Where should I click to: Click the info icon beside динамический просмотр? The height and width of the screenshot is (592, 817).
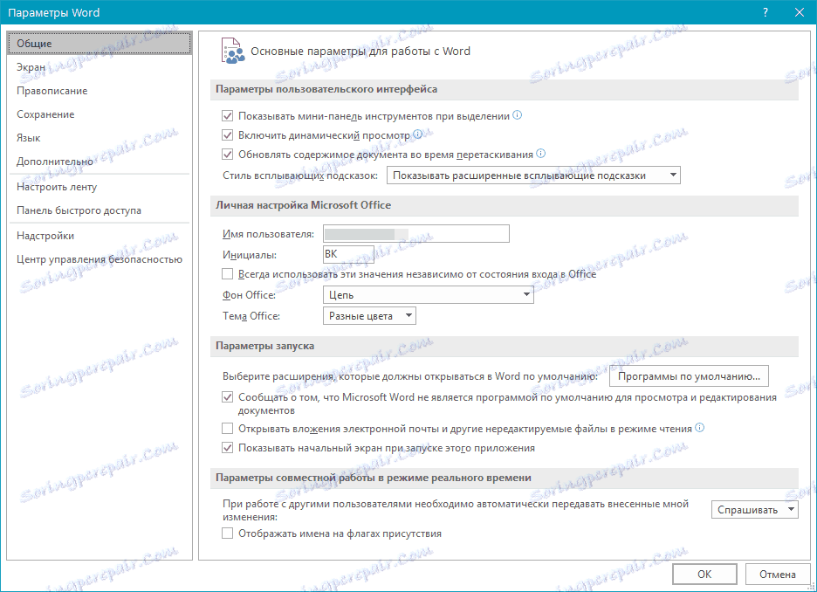[417, 134]
